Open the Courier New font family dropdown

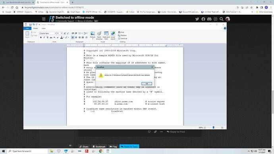coord(55,33)
